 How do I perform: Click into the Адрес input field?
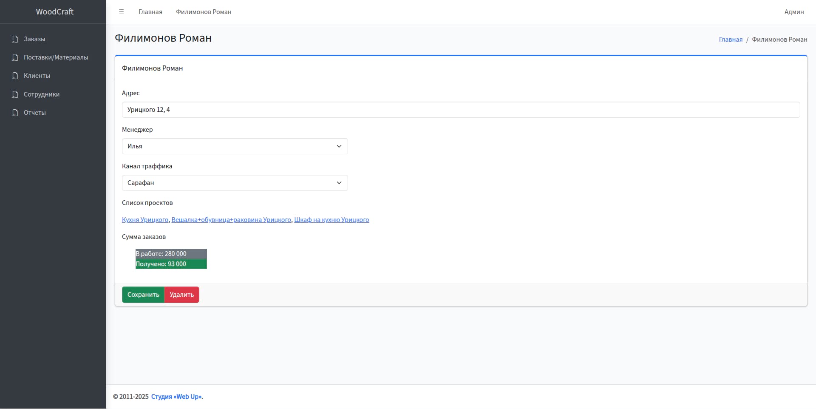[461, 110]
